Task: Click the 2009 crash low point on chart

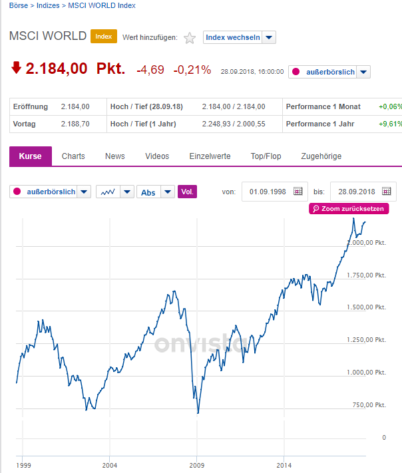Action: [x=198, y=412]
